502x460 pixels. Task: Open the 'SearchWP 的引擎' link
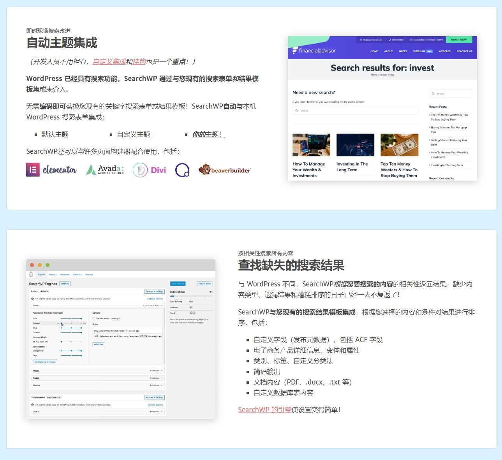point(265,409)
